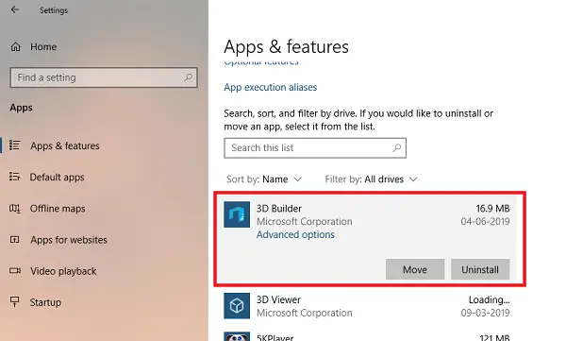Select the 3D Viewer list entry
The image size is (566, 341).
pyautogui.click(x=367, y=306)
